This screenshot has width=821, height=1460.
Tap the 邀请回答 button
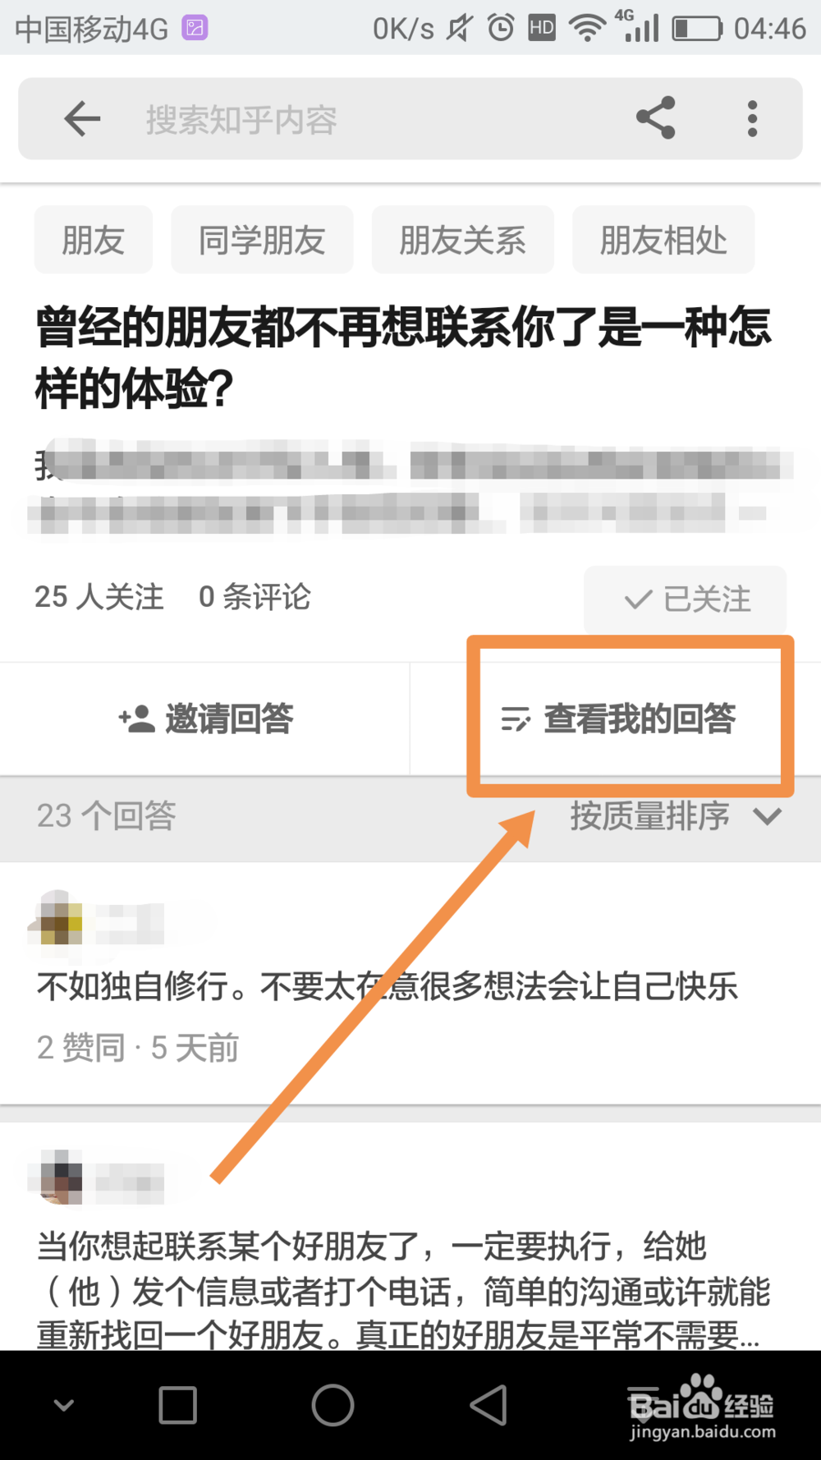click(x=204, y=719)
